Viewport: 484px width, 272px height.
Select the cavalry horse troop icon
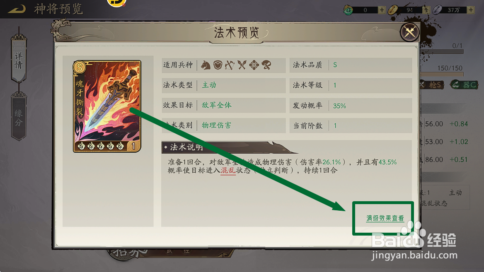206,65
